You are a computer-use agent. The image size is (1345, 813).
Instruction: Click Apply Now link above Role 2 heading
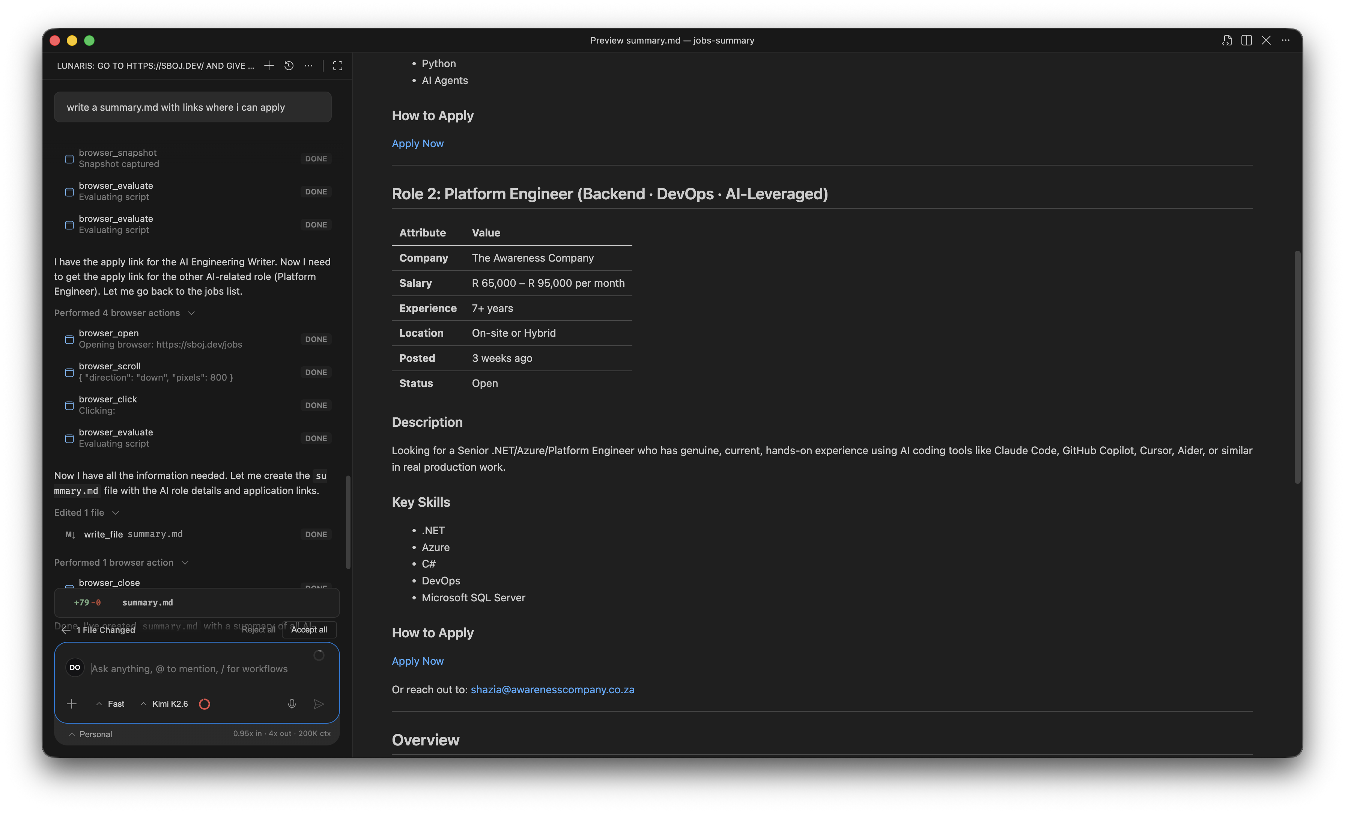(418, 143)
